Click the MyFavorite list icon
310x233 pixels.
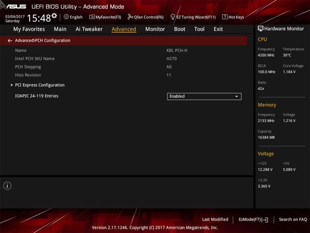[92, 17]
